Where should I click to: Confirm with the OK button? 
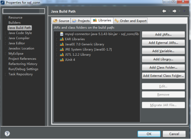(x=149, y=134)
